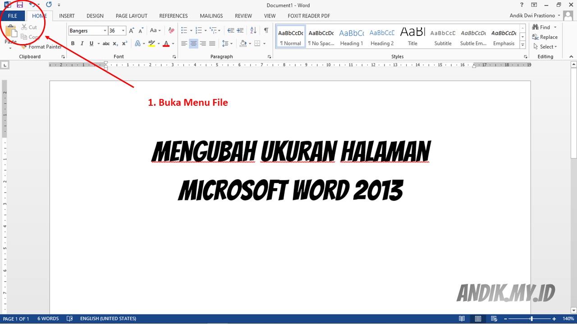Apply the Heading 1 style
Viewport: 577px width, 324px height.
(x=352, y=36)
